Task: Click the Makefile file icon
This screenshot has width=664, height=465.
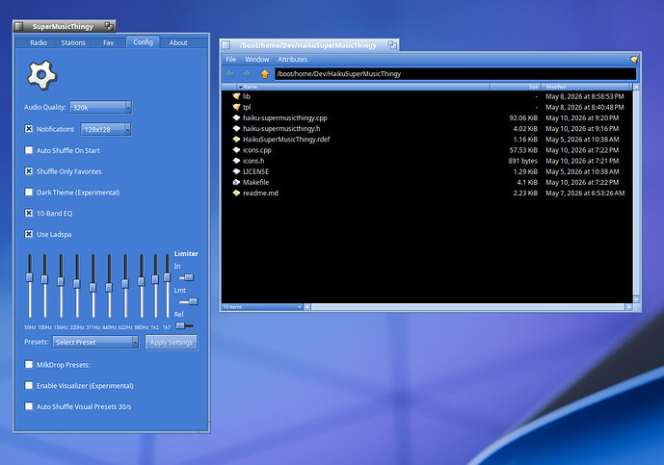Action: (x=236, y=182)
